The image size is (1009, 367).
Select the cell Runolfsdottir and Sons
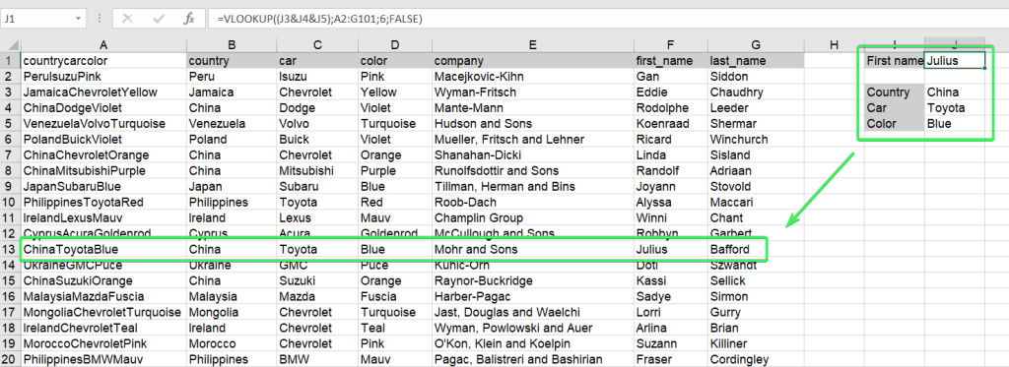pos(533,171)
